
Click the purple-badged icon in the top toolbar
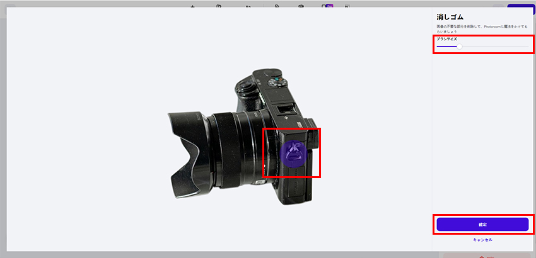(327, 7)
